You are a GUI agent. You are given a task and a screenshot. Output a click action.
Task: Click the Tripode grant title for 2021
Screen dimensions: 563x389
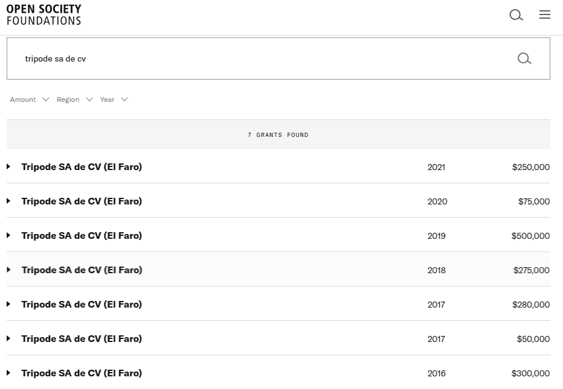[x=82, y=167]
